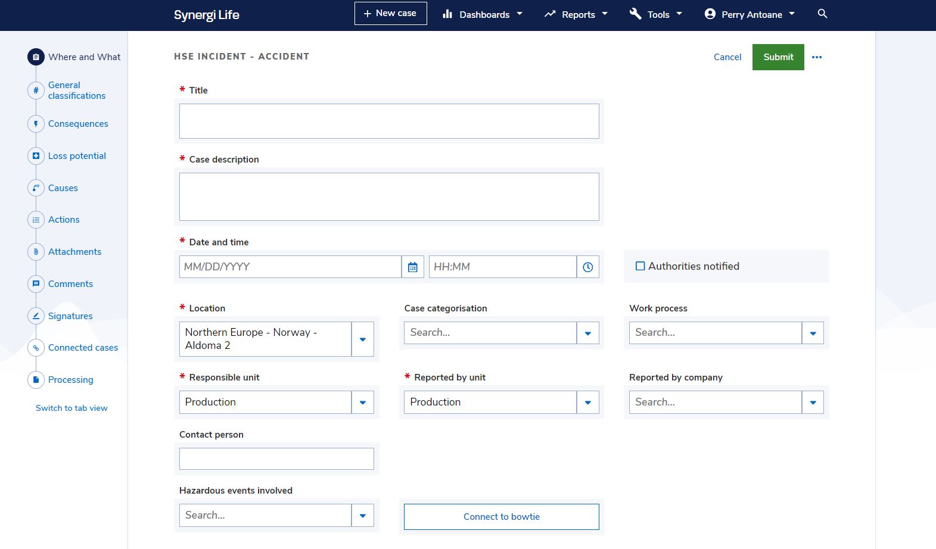The width and height of the screenshot is (936, 549).
Task: Click the Connect to bowtie button
Action: click(x=501, y=517)
